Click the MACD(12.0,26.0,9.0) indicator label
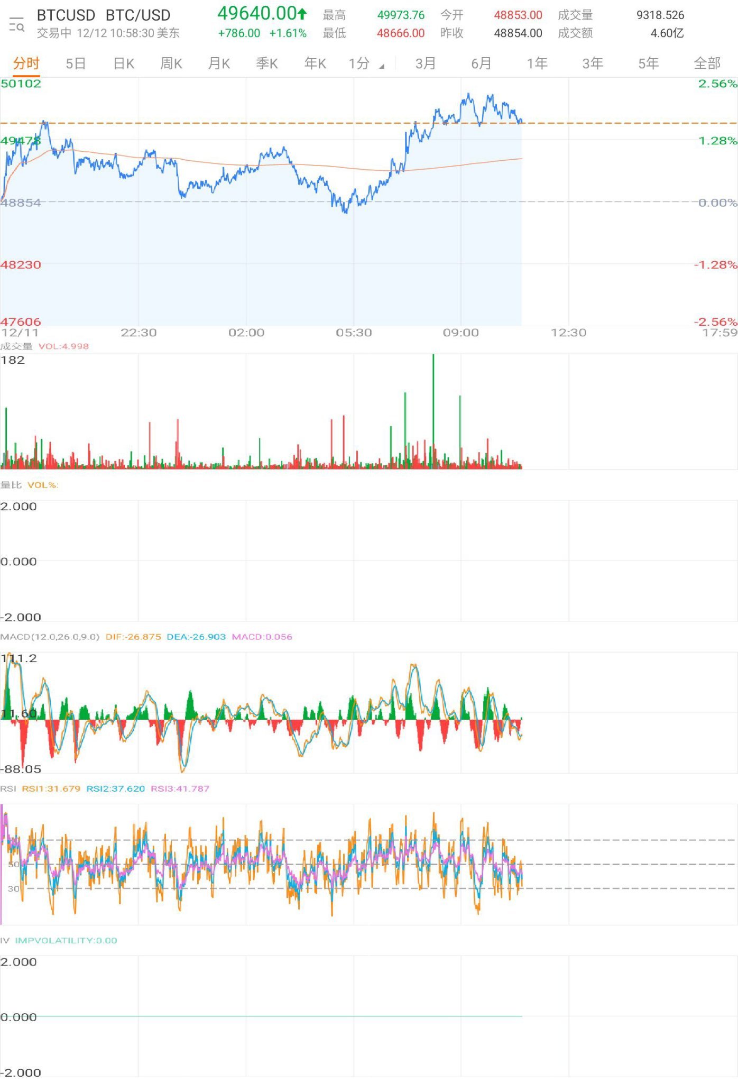 pos(50,637)
